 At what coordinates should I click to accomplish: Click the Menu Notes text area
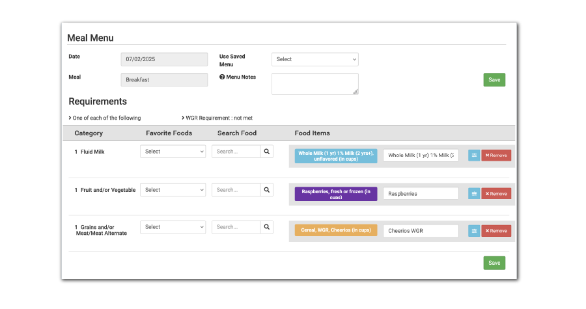[314, 83]
